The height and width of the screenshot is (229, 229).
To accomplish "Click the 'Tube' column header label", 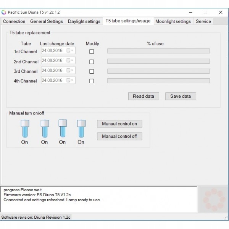I will pos(26,44).
